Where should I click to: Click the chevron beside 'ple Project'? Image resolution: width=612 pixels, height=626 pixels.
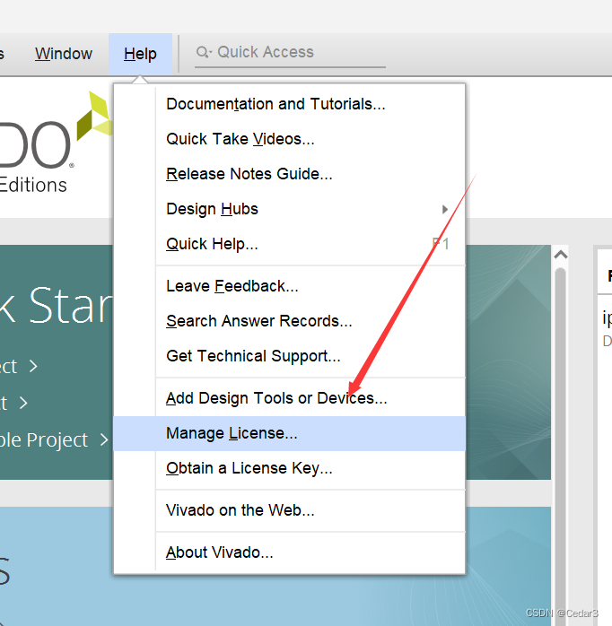[x=104, y=440]
